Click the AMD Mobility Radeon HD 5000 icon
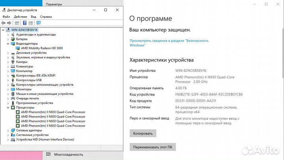 click(18, 48)
